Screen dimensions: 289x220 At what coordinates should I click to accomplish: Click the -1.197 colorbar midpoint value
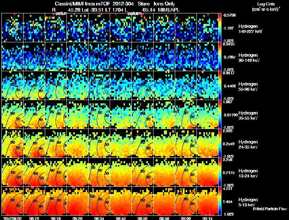228,28
